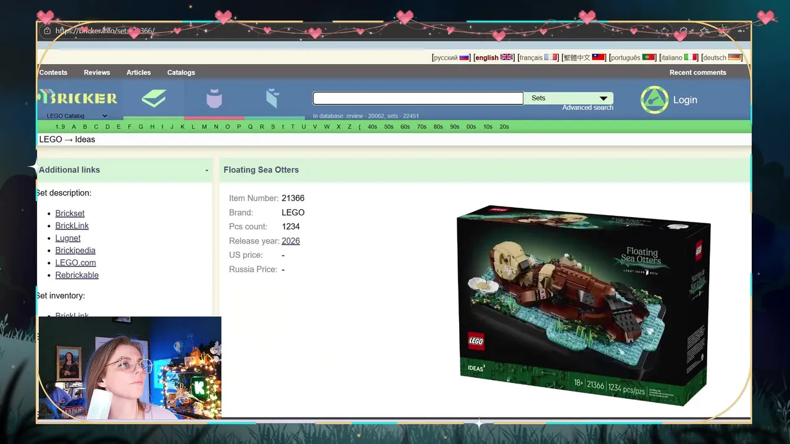Click the Pcs count 1234 value
This screenshot has height=444, width=790.
(291, 226)
